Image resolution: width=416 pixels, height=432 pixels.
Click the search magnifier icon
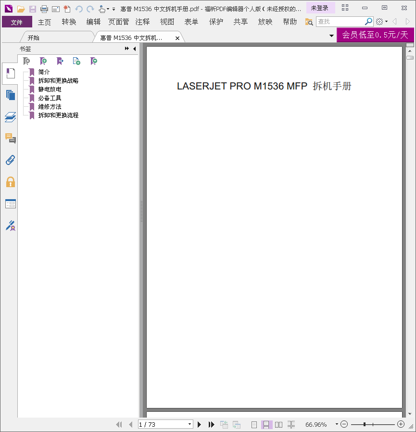pos(368,21)
